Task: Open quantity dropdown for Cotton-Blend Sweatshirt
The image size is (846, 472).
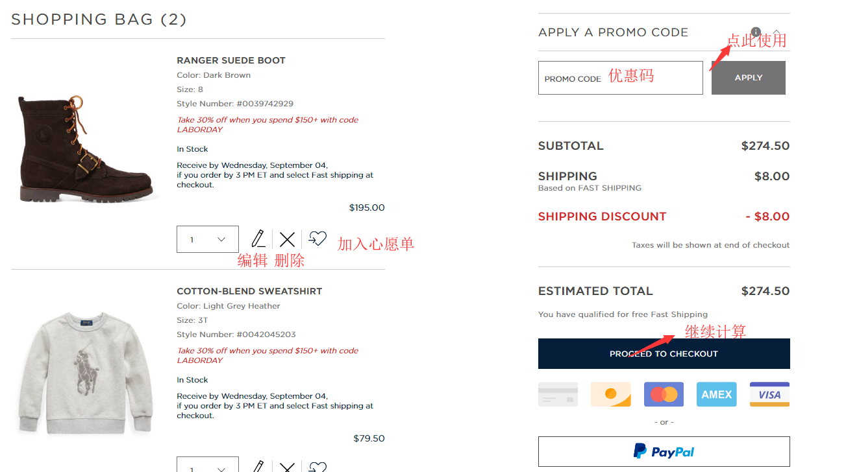Action: 208,466
